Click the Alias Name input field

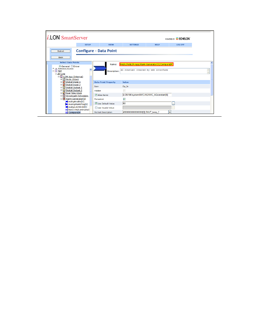point(147,95)
